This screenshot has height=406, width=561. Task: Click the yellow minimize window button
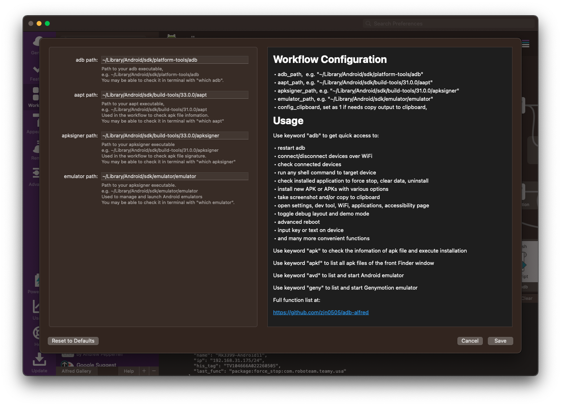click(x=39, y=23)
